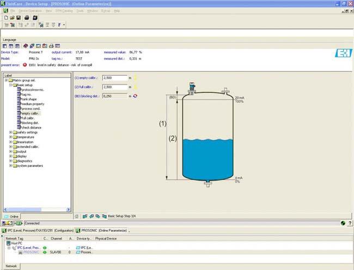Click the last icon in Language toolbar

(x=58, y=46)
